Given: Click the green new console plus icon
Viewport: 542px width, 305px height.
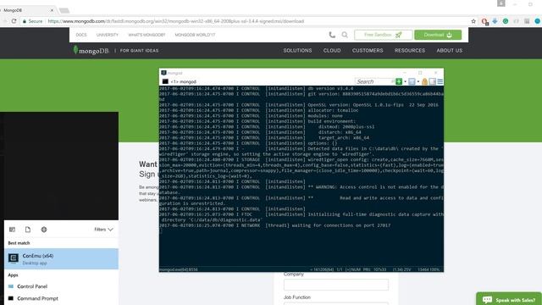Looking at the screenshot, I should [x=399, y=81].
